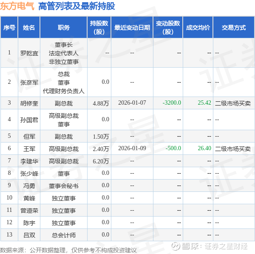The image size is (255, 254).
Task: Click the name 曾道荣
Action: tap(29, 211)
